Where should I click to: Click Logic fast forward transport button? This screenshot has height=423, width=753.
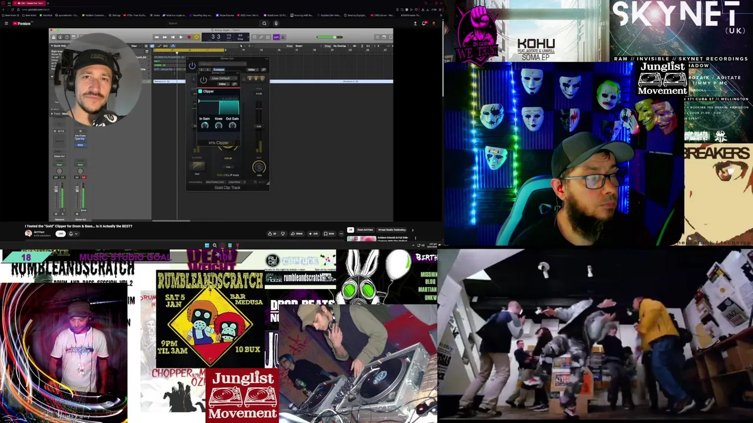click(x=165, y=37)
